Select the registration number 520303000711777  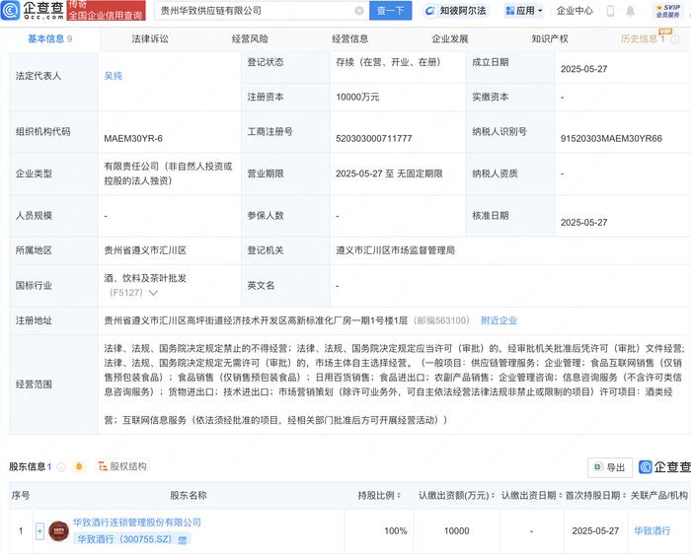374,139
